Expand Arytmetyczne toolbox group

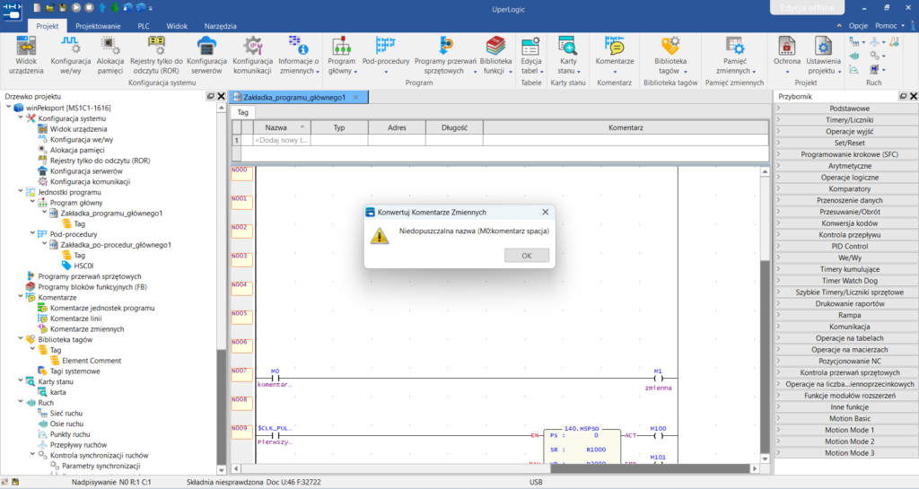click(846, 166)
